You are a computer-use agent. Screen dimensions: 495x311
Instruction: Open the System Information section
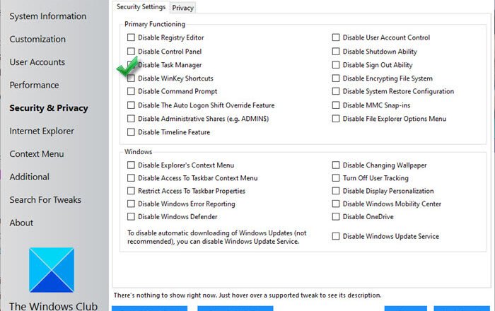(x=47, y=16)
